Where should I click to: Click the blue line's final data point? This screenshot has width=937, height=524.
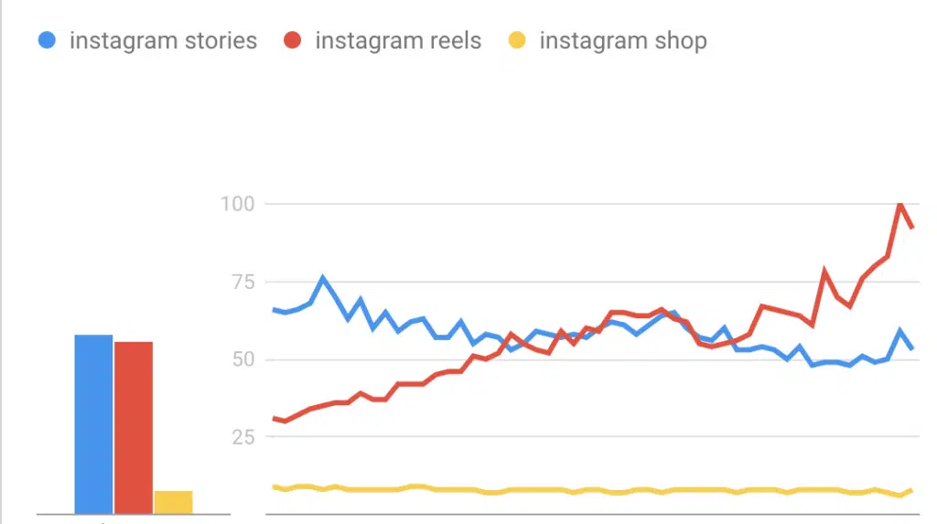pos(912,348)
